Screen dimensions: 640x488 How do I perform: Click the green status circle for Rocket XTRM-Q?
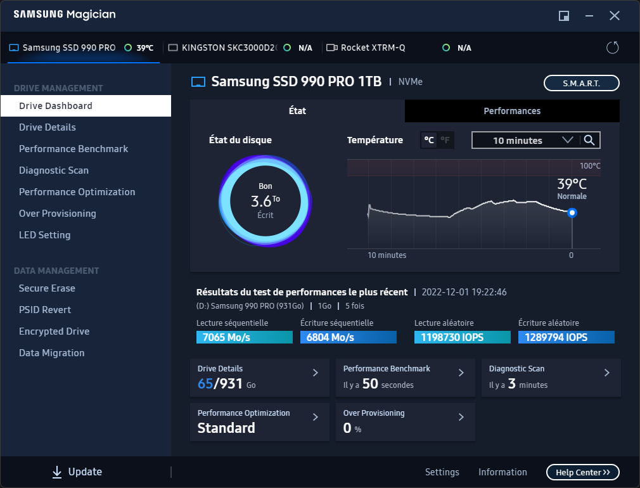pyautogui.click(x=446, y=48)
